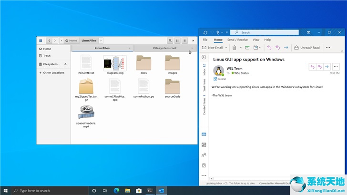Click horizontal scrollbar left arrow in Outlook
Image resolution: width=347 pixels, height=195 pixels.
click(x=211, y=179)
